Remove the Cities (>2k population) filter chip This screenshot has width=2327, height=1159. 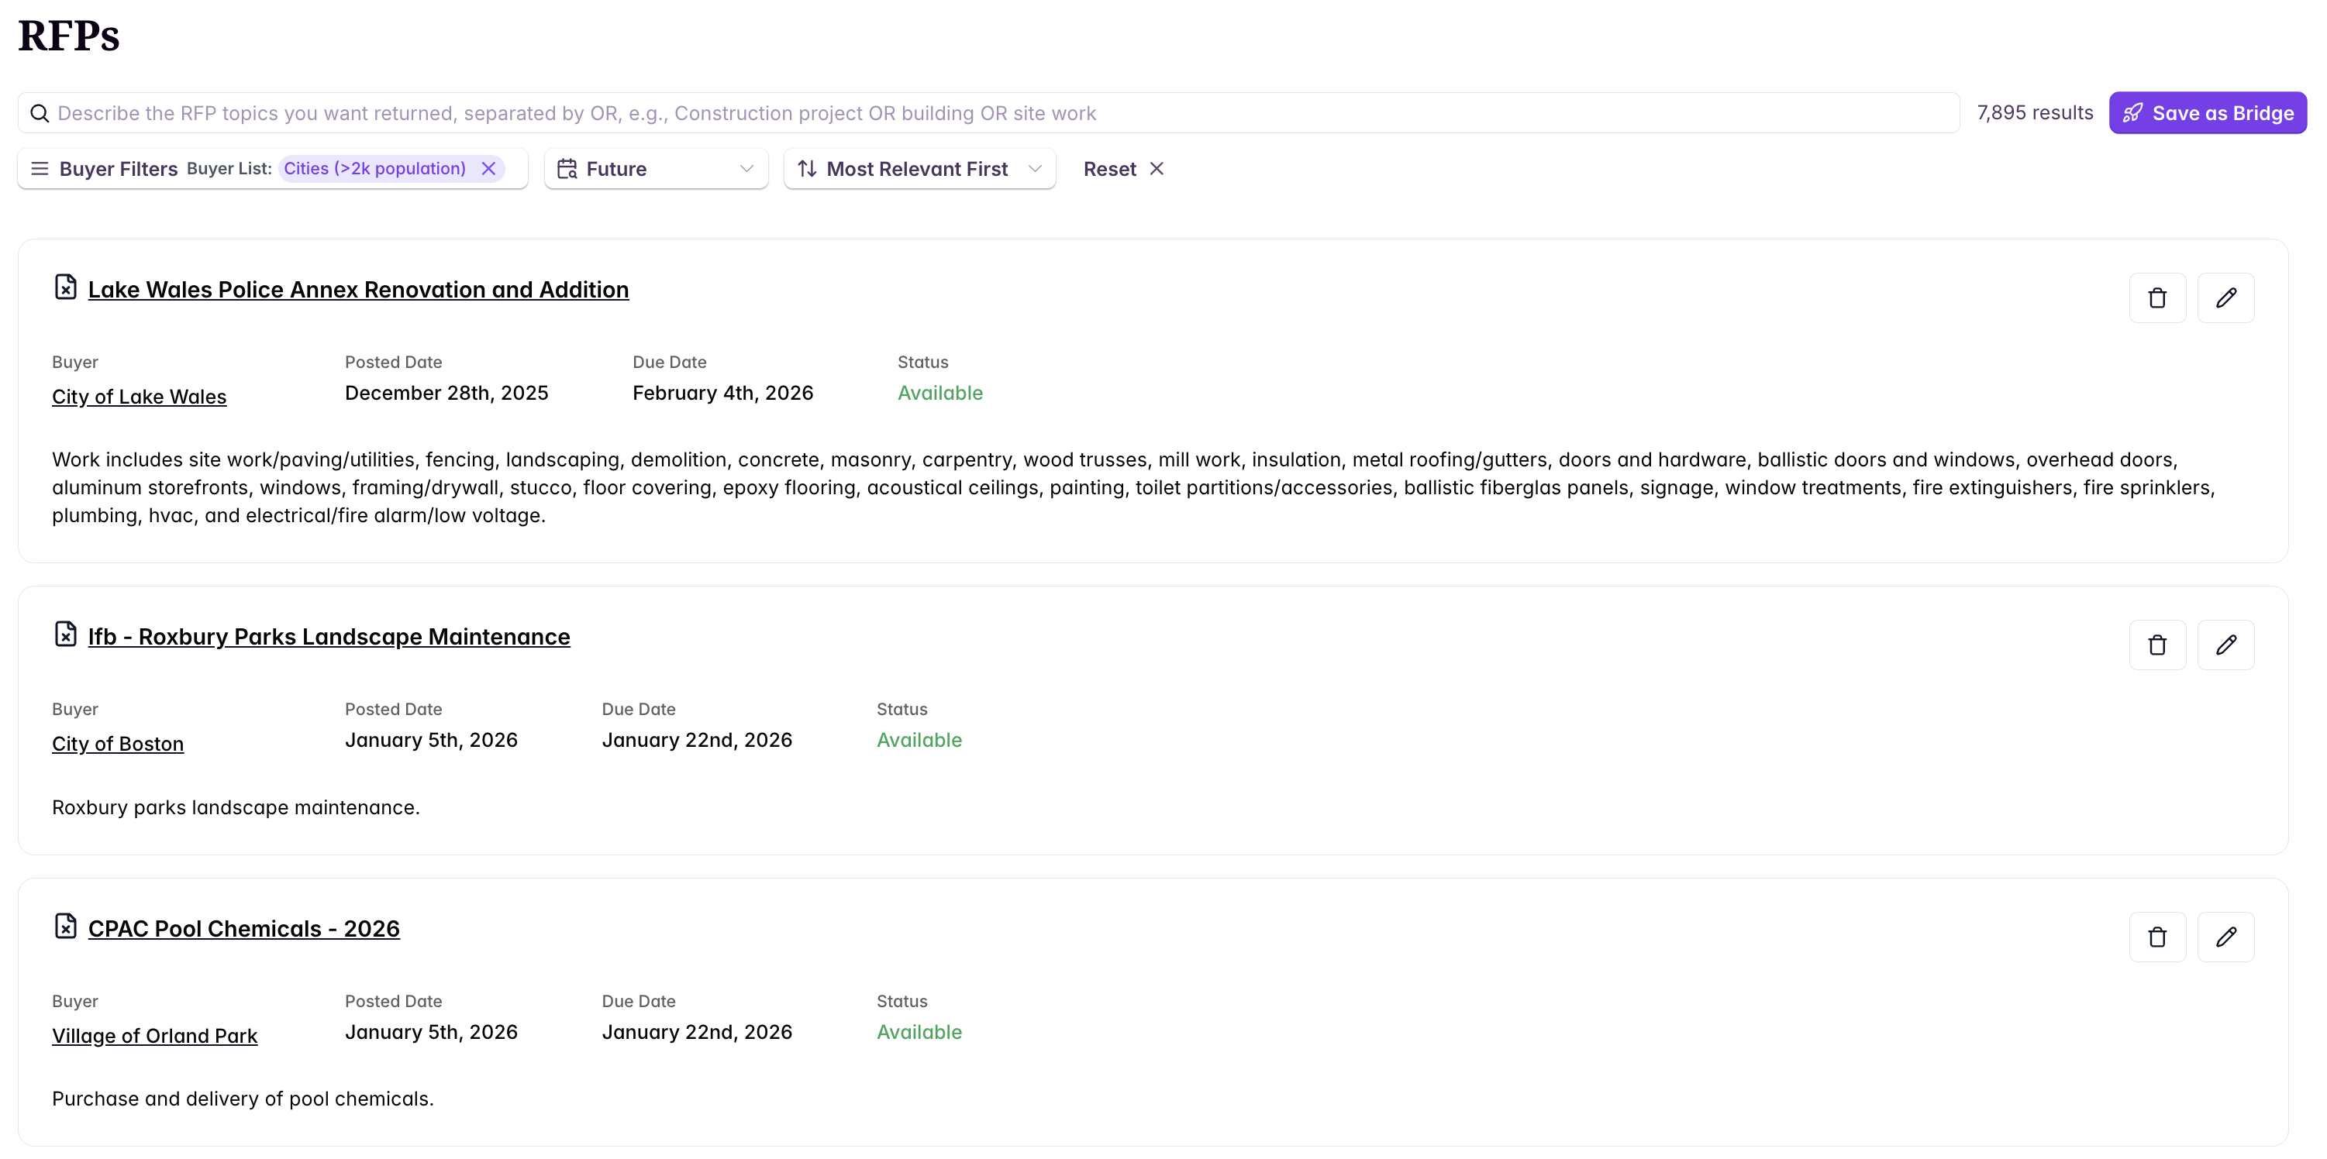click(488, 168)
